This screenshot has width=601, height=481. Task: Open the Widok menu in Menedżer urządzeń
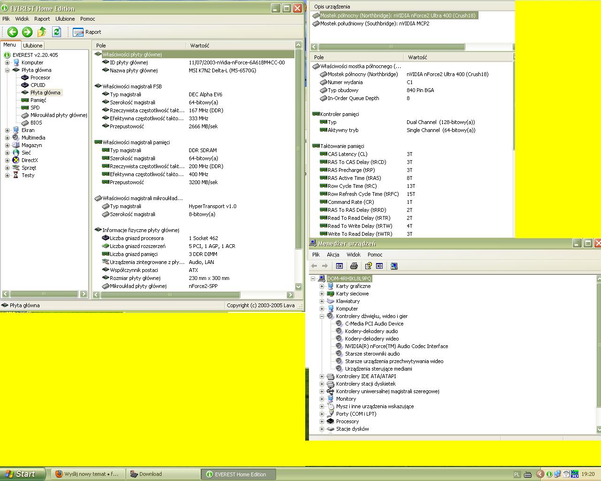[354, 255]
